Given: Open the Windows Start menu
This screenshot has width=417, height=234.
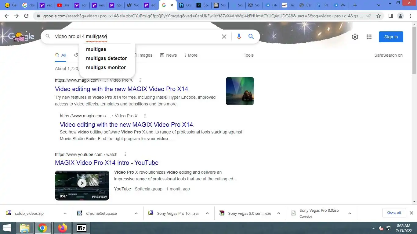Looking at the screenshot, I should point(7,228).
